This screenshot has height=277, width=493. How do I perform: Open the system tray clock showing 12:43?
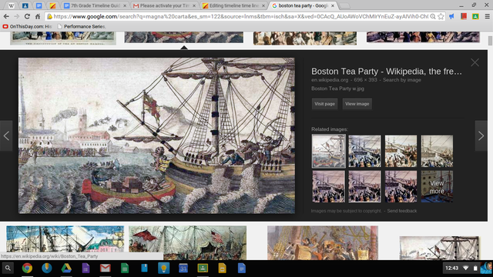(452, 268)
